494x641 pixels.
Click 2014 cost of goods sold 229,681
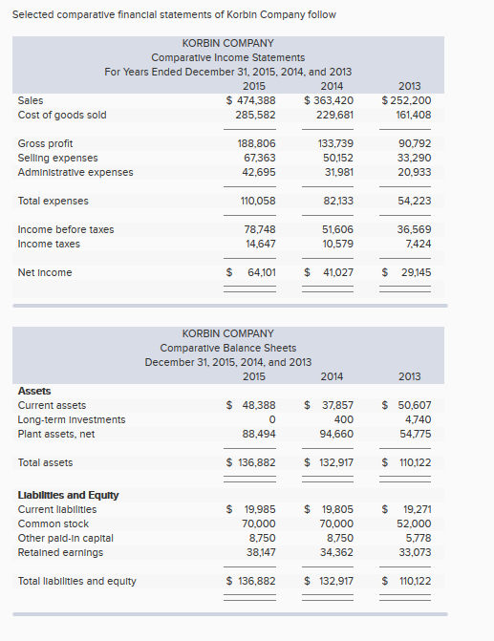coord(335,115)
